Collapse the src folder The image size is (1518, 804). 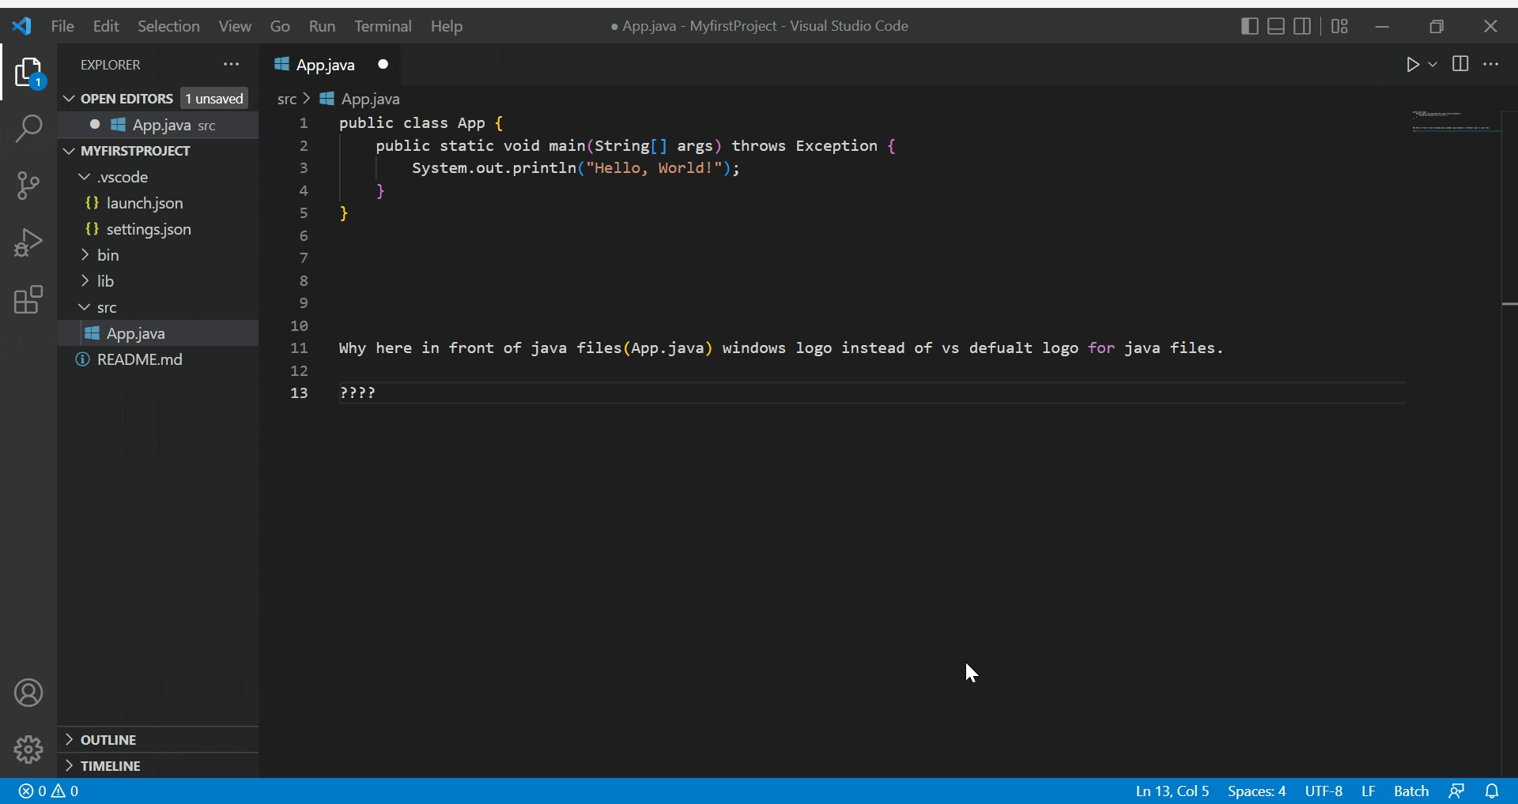point(85,307)
